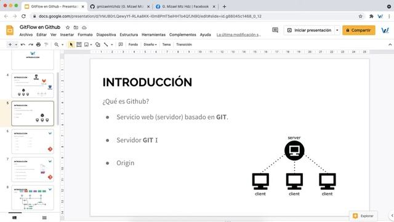
Task: Print the presentation
Action: 38,44
